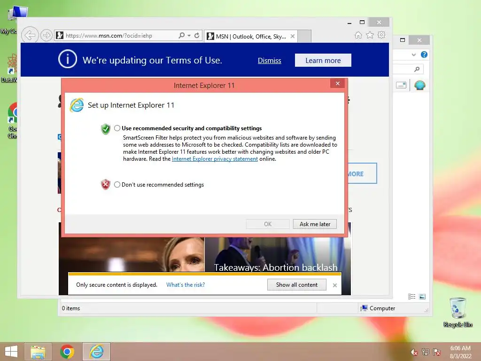
Task: Click the globe icon in Explorer window
Action: coord(419,85)
